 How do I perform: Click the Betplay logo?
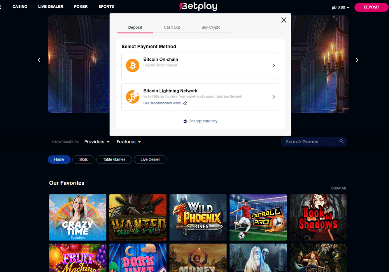coord(198,7)
